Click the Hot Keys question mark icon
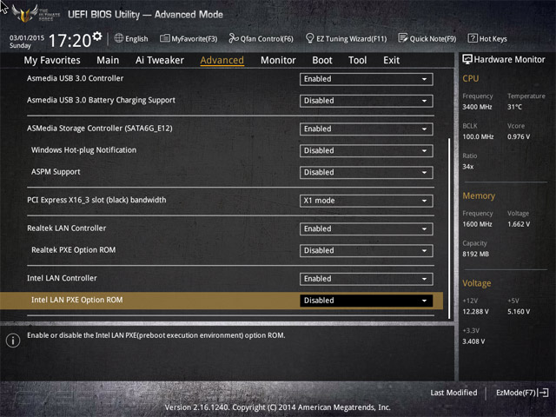This screenshot has height=417, width=556. [x=473, y=38]
